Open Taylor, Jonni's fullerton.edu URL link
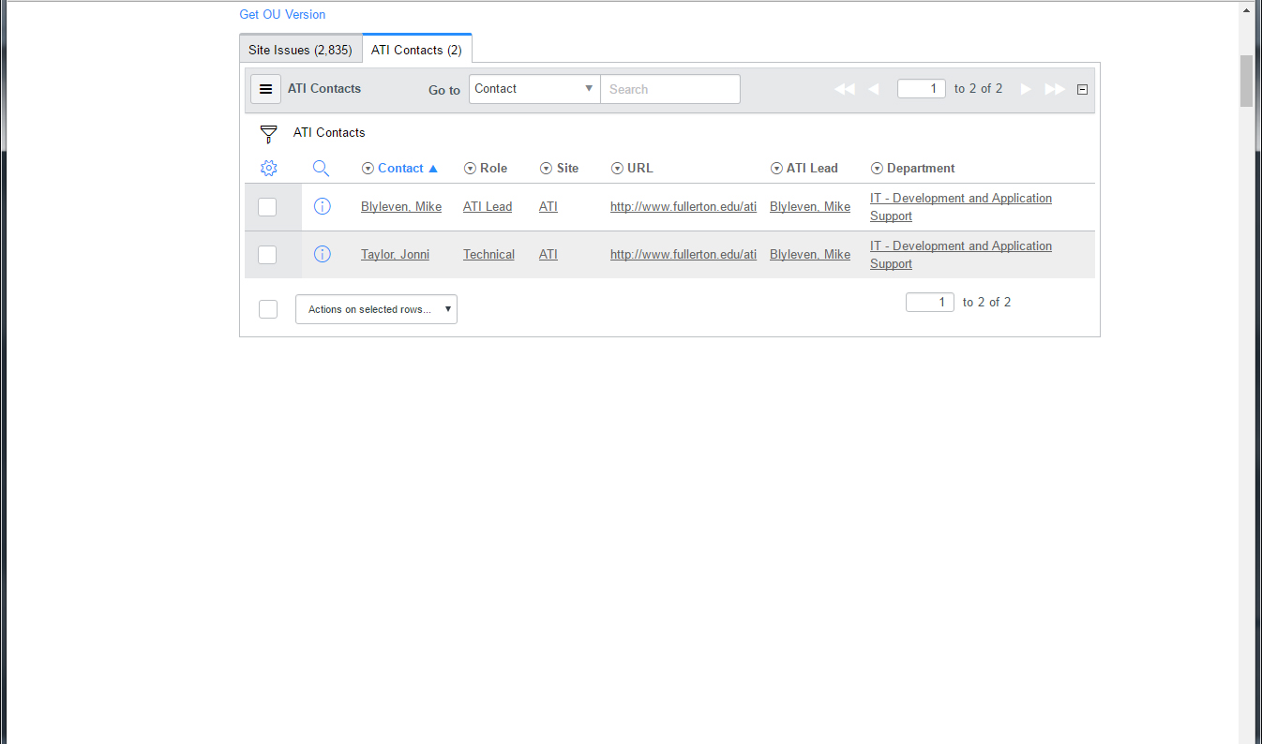This screenshot has height=744, width=1262. pyautogui.click(x=683, y=254)
